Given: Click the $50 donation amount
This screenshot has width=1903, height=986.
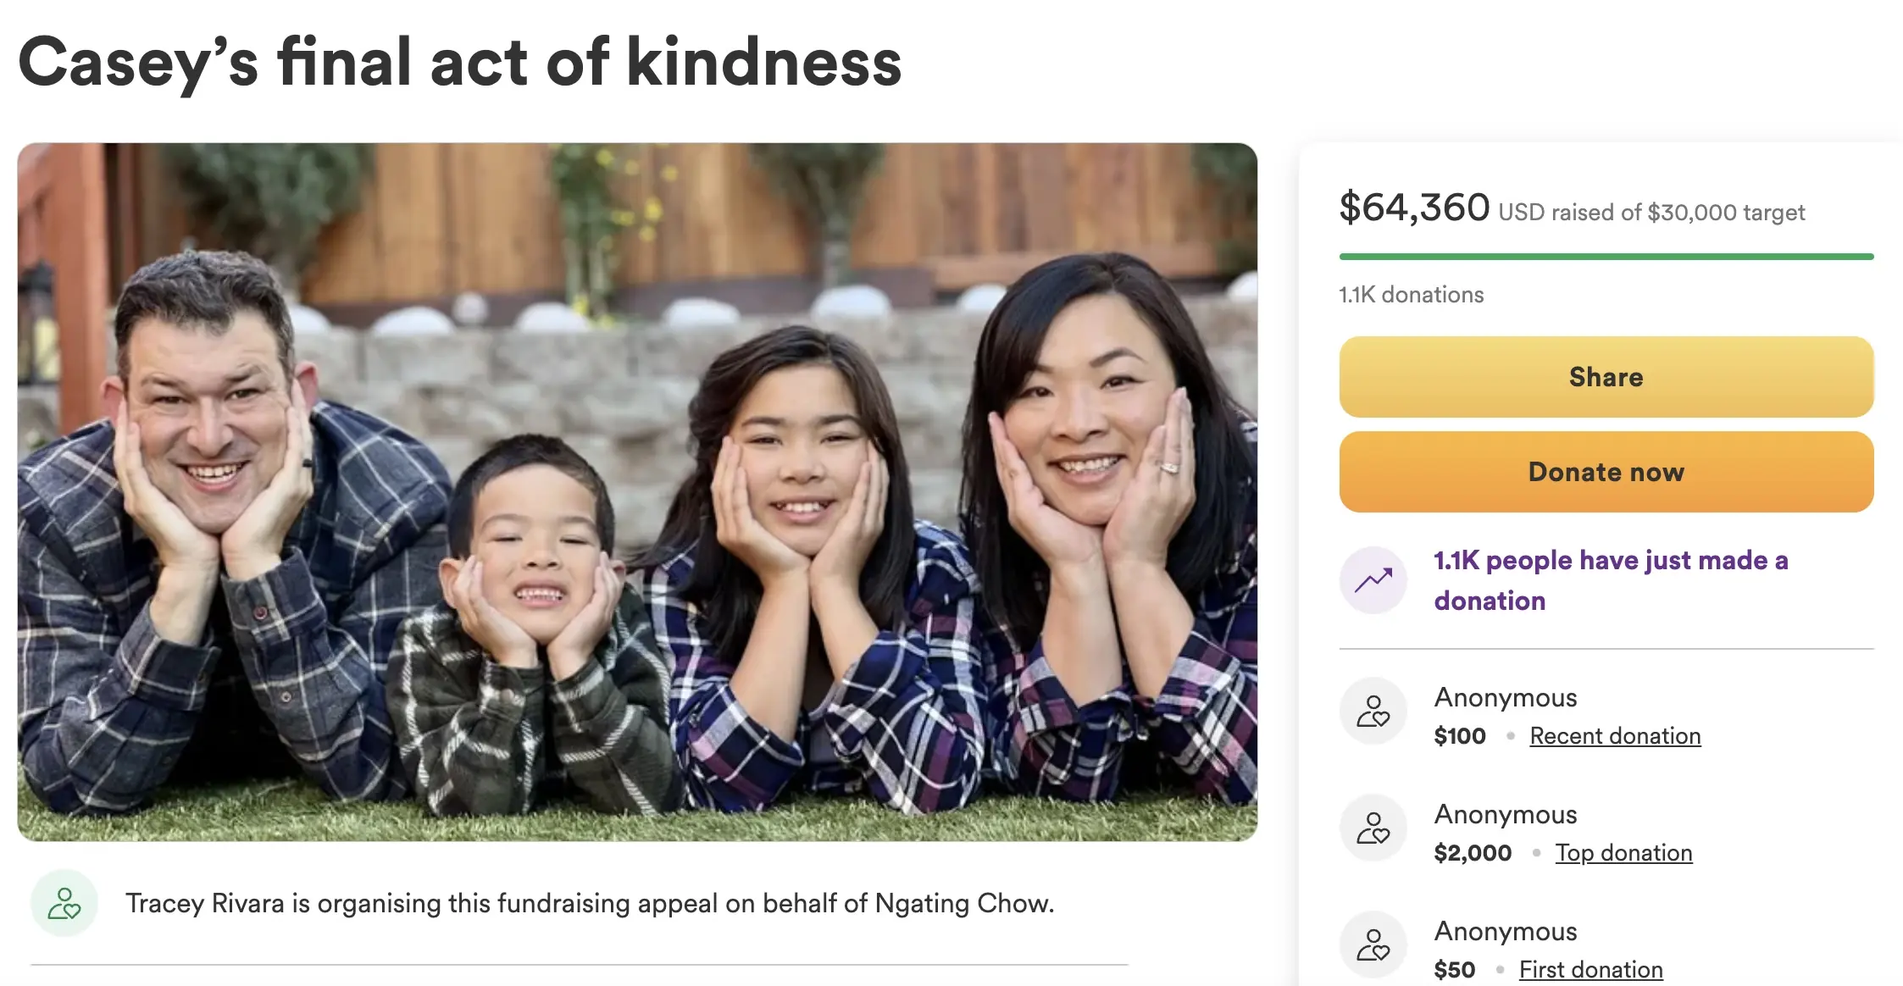Looking at the screenshot, I should (x=1455, y=970).
